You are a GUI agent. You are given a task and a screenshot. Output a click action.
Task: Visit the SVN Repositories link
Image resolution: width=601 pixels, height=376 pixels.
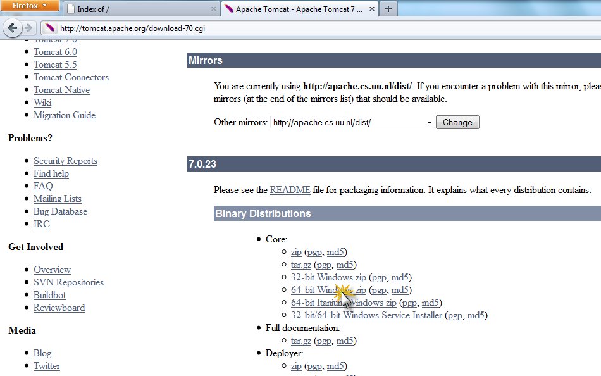click(x=68, y=282)
